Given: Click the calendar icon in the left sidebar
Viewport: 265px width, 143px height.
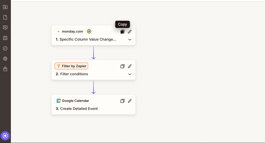Looking at the screenshot, I should click(x=5, y=38).
